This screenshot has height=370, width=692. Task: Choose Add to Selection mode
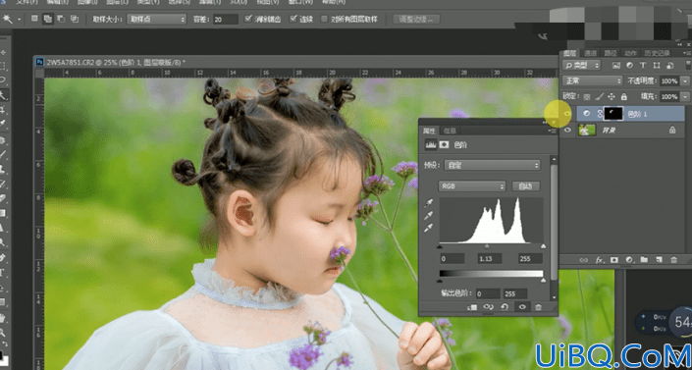48,19
